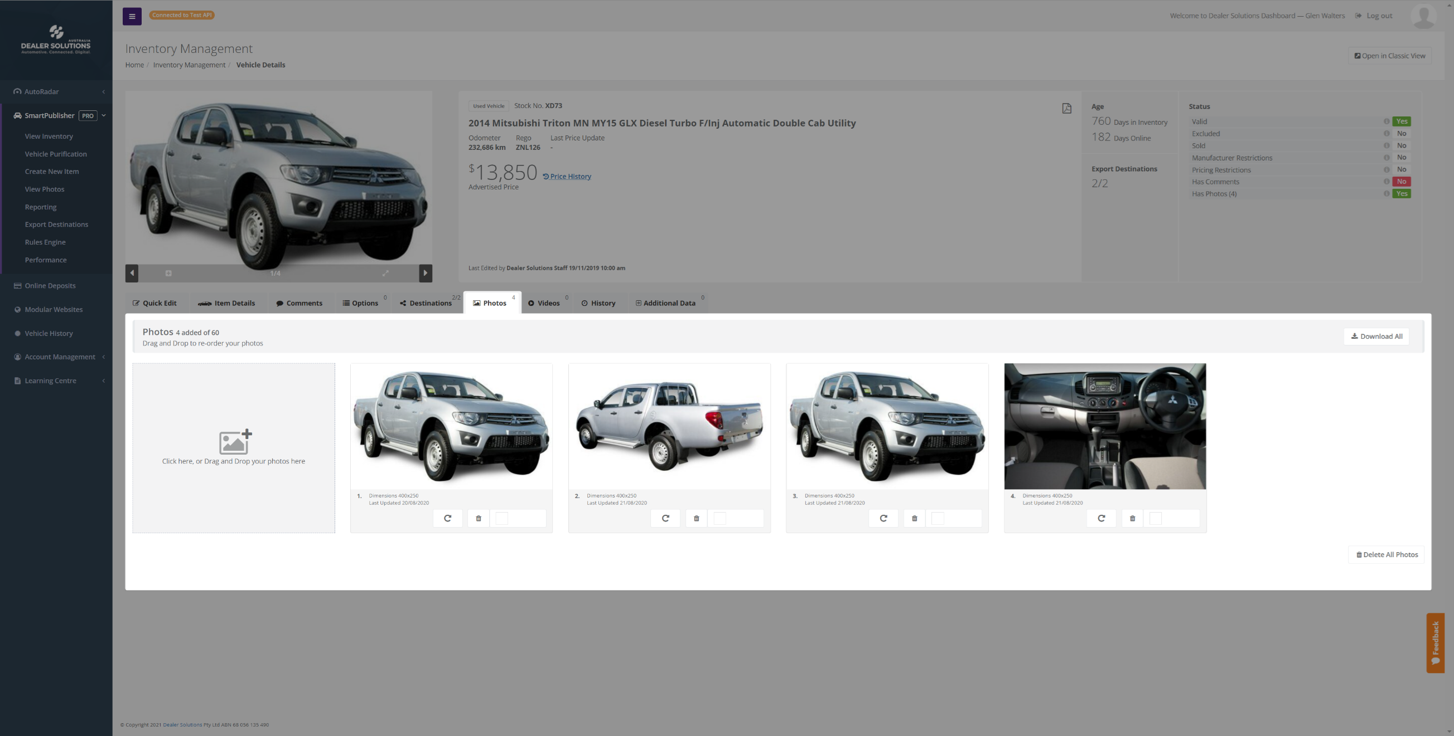1454x736 pixels.
Task: Open the orange Feedback tab
Action: click(x=1435, y=643)
